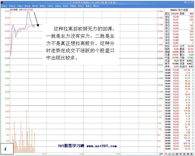This screenshot has width=195, height=156.
Task: Open the 特色(T) menu
Action: click(81, 6)
